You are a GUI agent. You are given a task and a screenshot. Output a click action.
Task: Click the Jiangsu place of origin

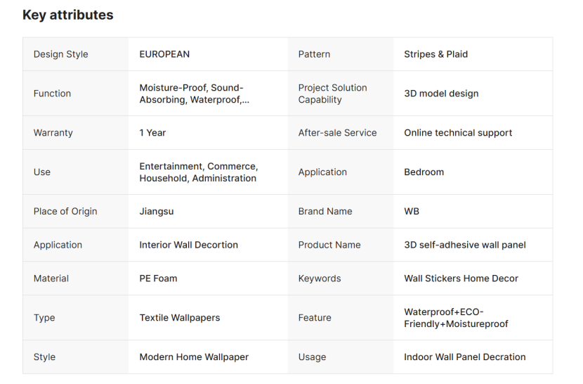click(157, 212)
